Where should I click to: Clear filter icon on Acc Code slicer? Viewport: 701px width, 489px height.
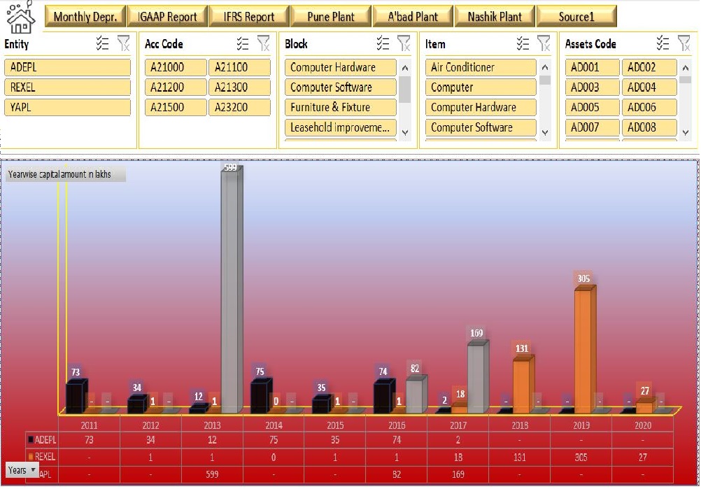(x=264, y=43)
